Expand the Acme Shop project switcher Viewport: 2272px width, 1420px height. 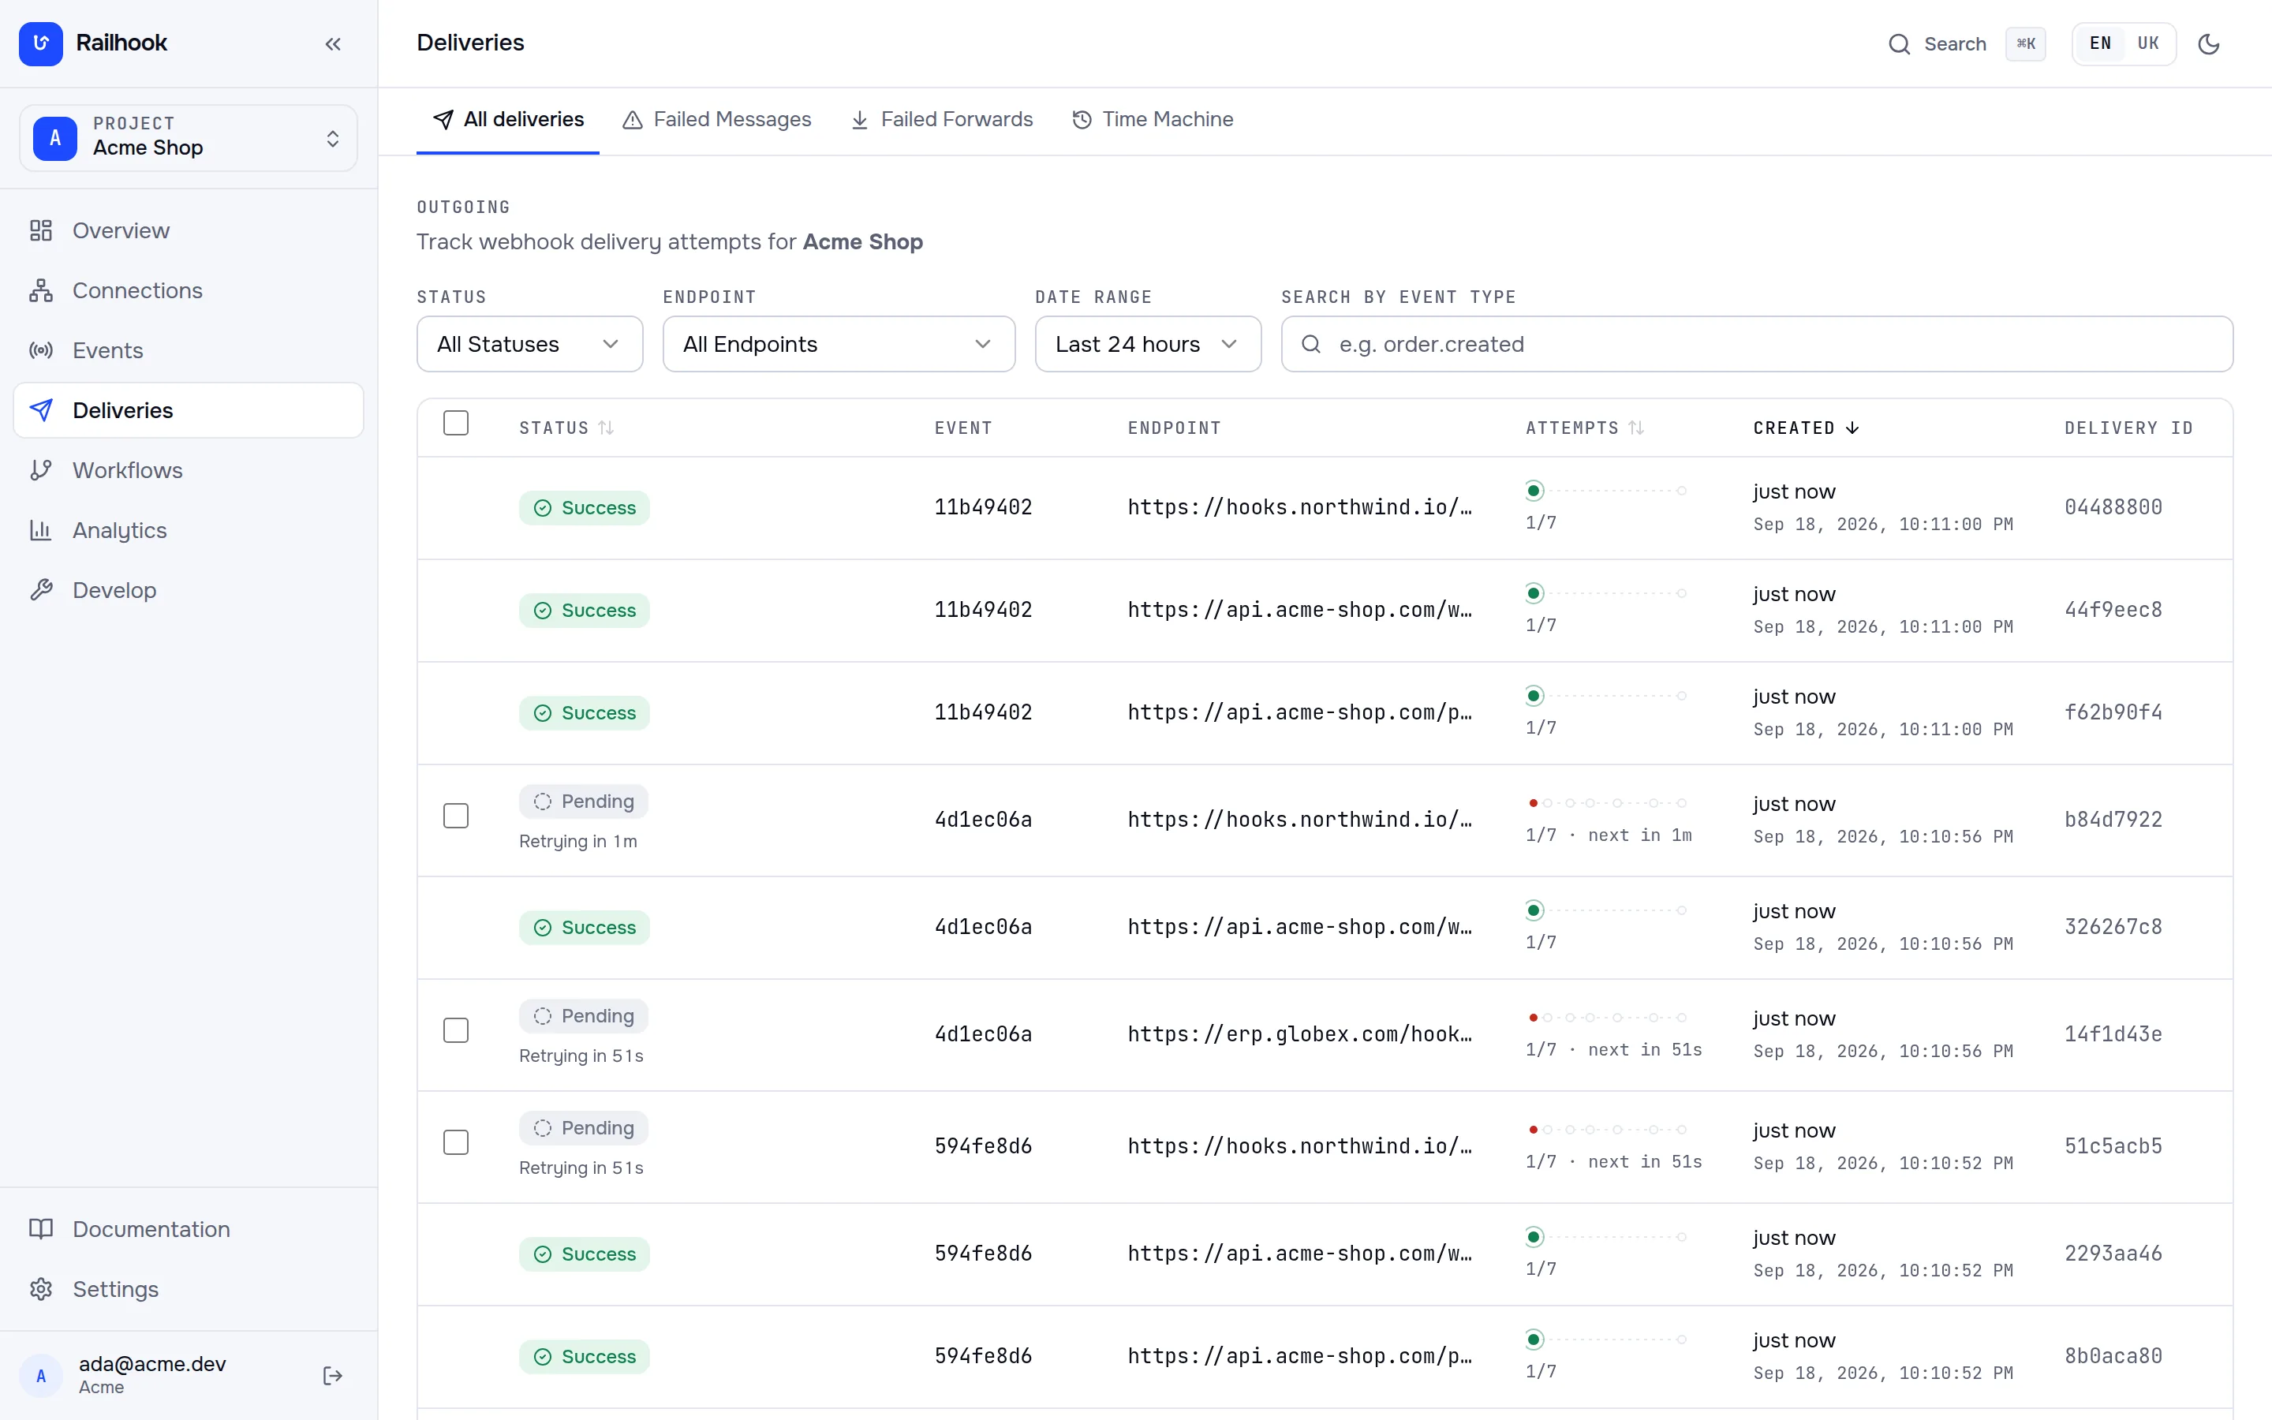coord(332,138)
